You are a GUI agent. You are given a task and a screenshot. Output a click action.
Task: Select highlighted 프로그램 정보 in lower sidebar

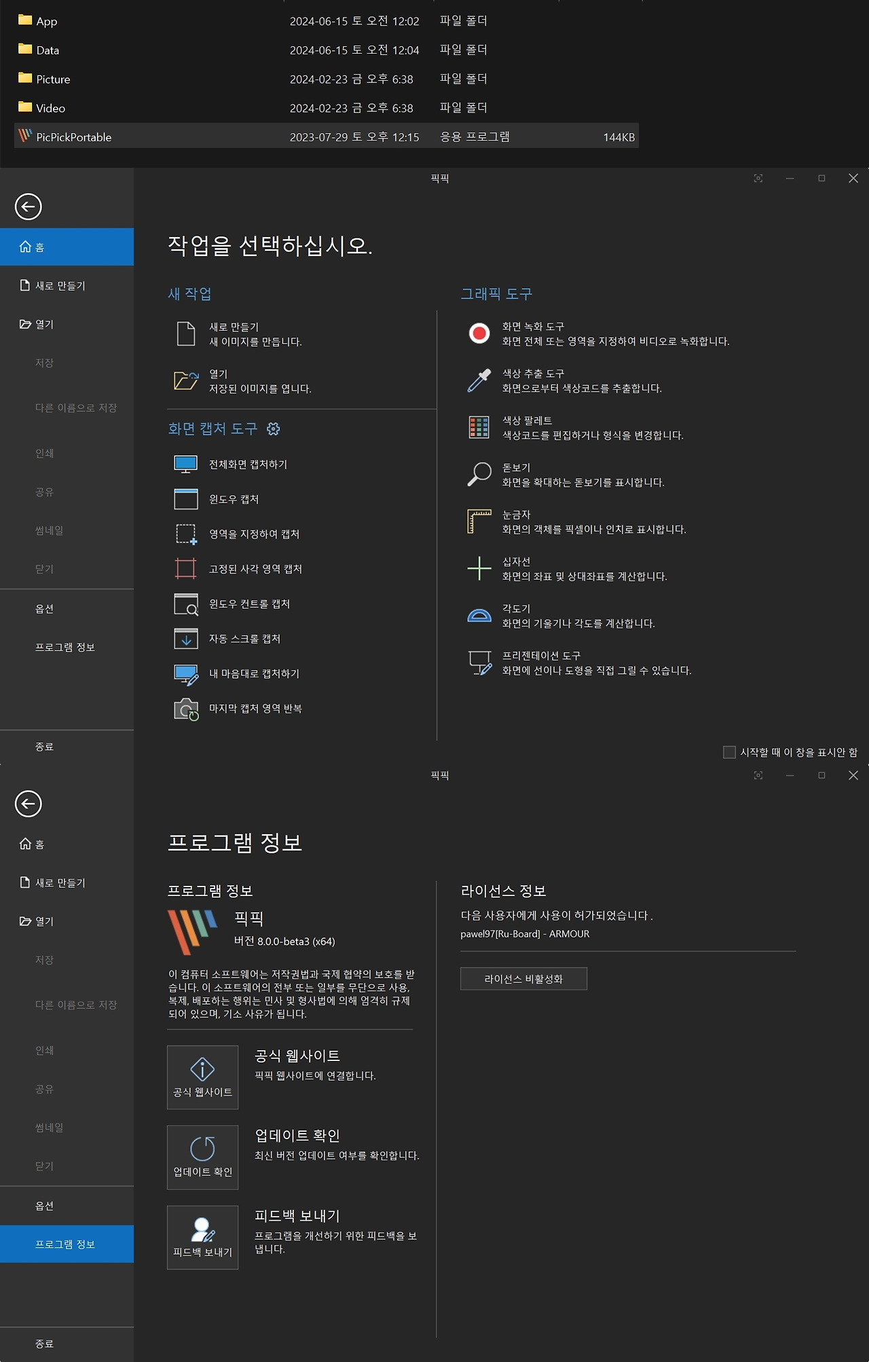pos(67,1244)
